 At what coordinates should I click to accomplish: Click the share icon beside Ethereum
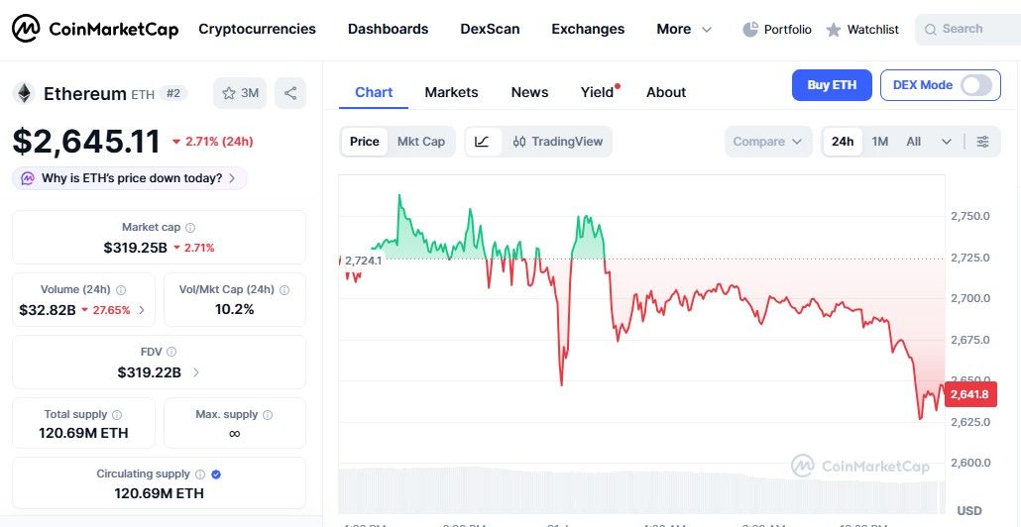290,93
